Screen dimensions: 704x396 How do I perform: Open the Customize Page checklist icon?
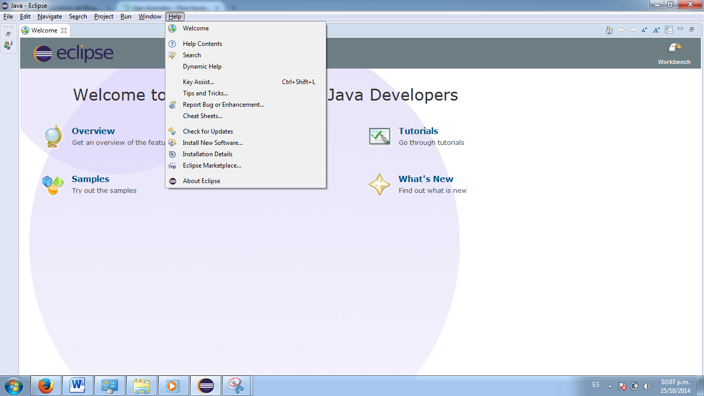coord(669,30)
